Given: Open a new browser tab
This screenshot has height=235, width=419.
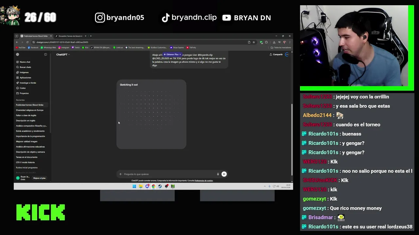Looking at the screenshot, I should point(91,36).
